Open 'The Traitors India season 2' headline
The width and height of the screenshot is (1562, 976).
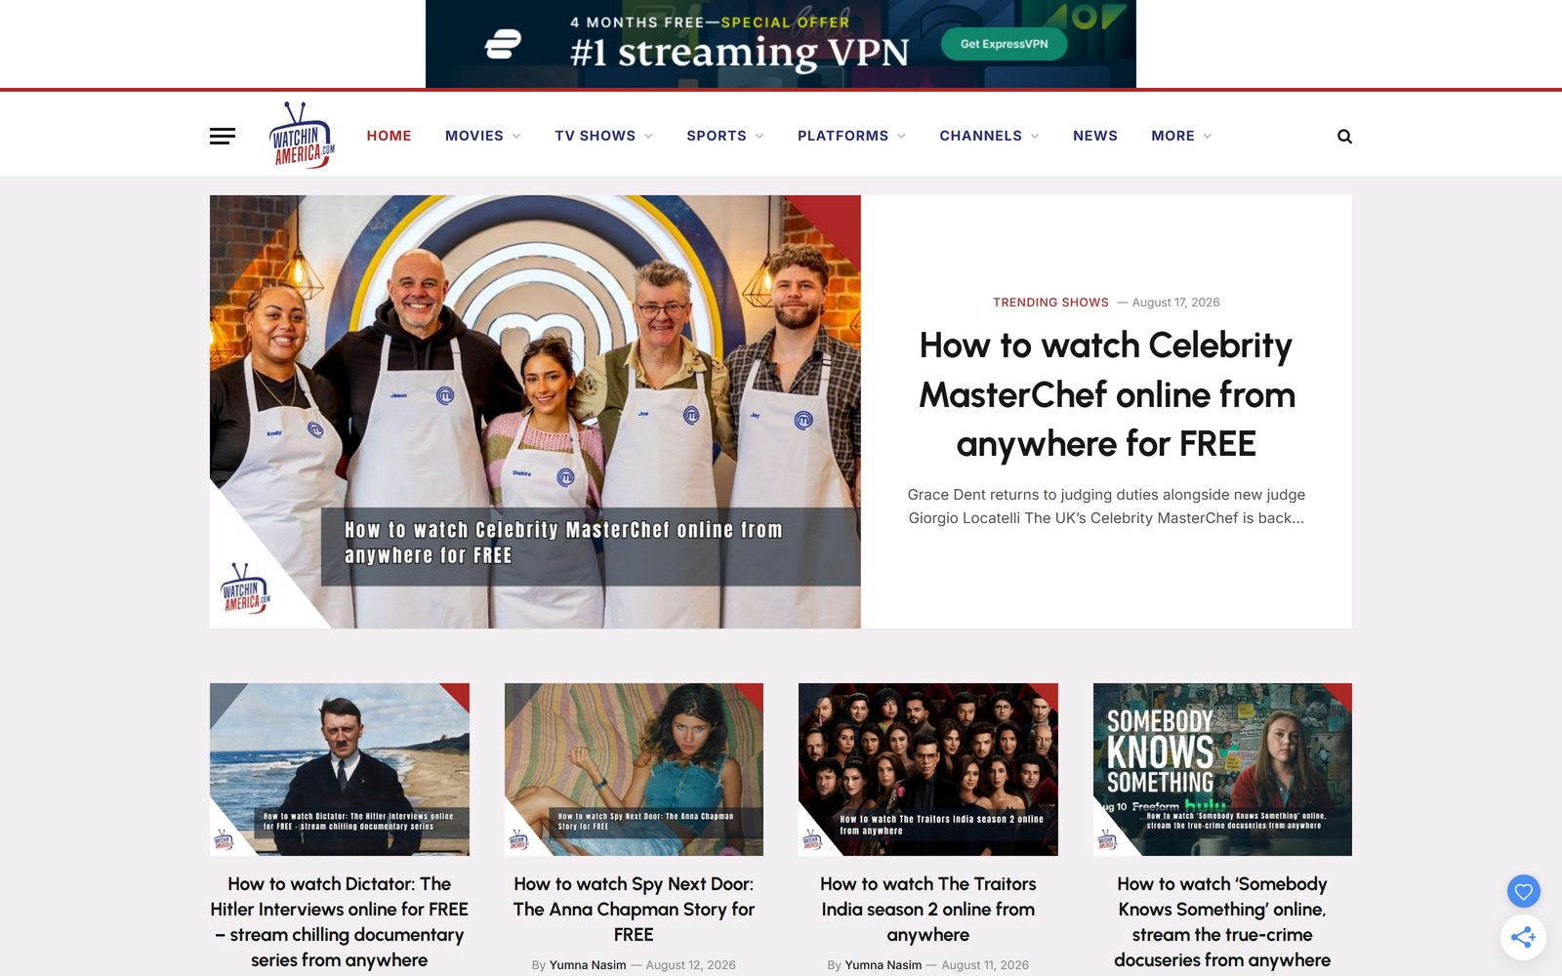928,909
